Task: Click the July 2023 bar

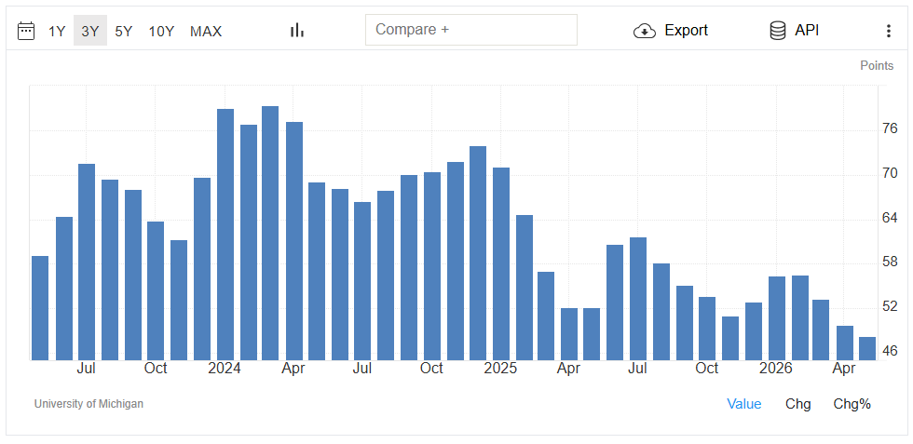Action: [87, 262]
